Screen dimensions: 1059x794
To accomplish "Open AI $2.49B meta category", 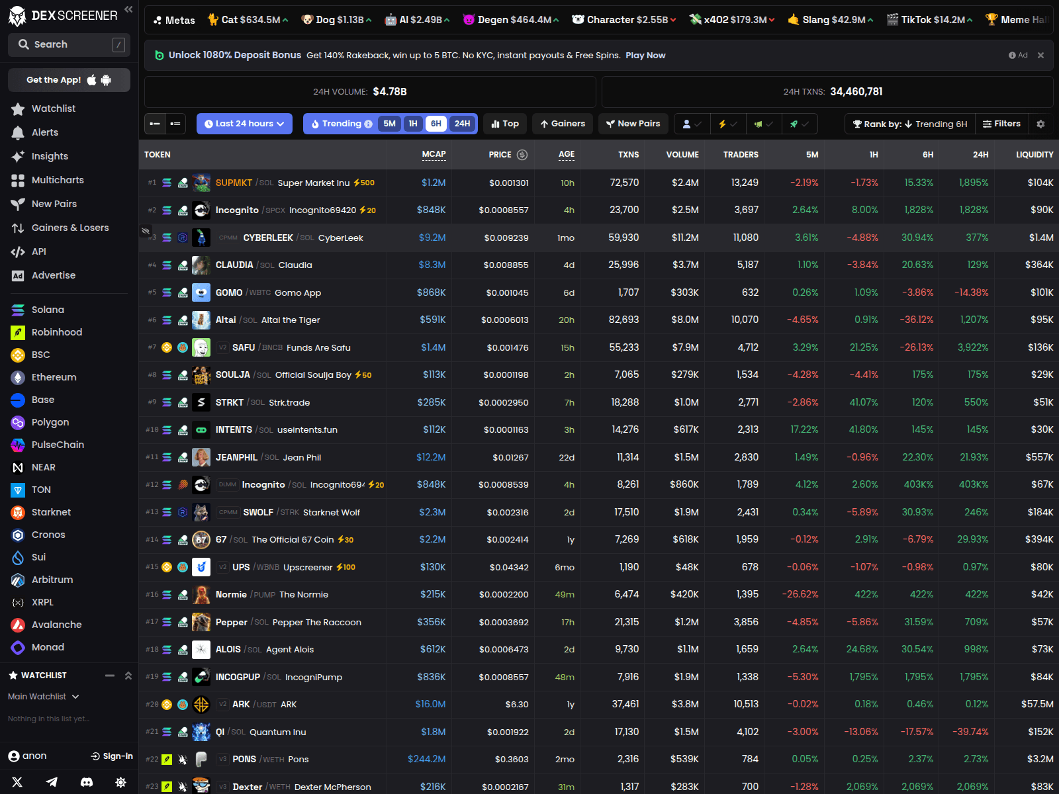I will pos(417,20).
